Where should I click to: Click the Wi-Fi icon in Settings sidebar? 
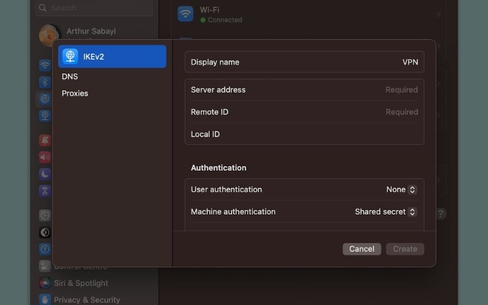[45, 65]
